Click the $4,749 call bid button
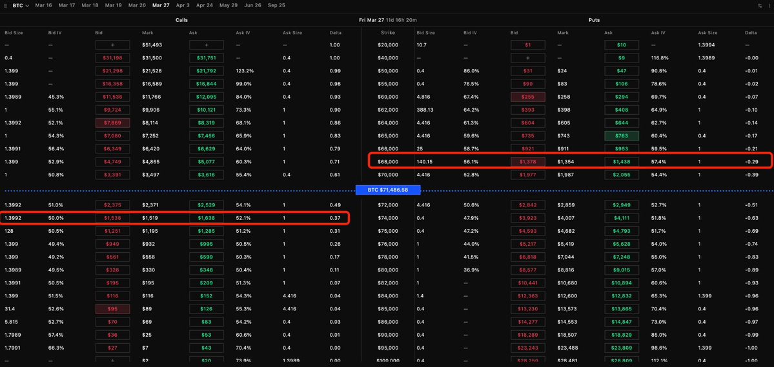This screenshot has width=774, height=367. 112,162
